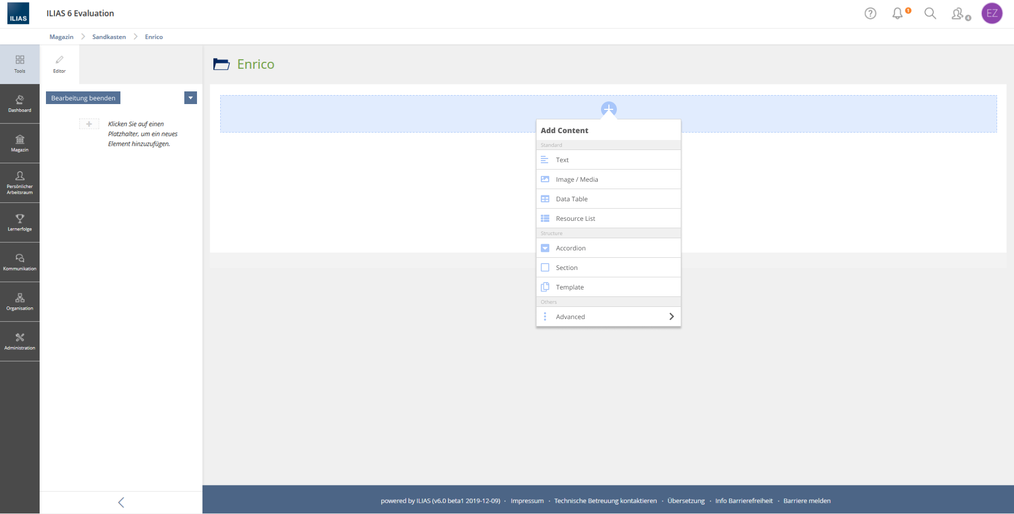Open the notifications bell icon
Screen dimensions: 1014x514
point(897,14)
